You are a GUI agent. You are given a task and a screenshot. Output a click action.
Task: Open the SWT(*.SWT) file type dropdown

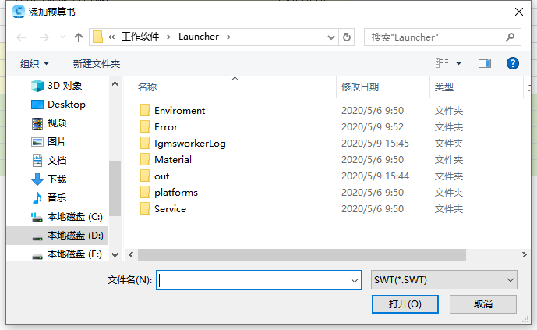(443, 280)
